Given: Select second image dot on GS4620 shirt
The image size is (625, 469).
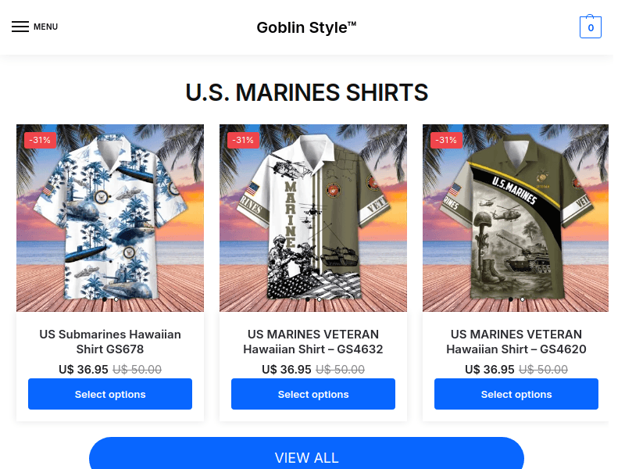Looking at the screenshot, I should (522, 299).
